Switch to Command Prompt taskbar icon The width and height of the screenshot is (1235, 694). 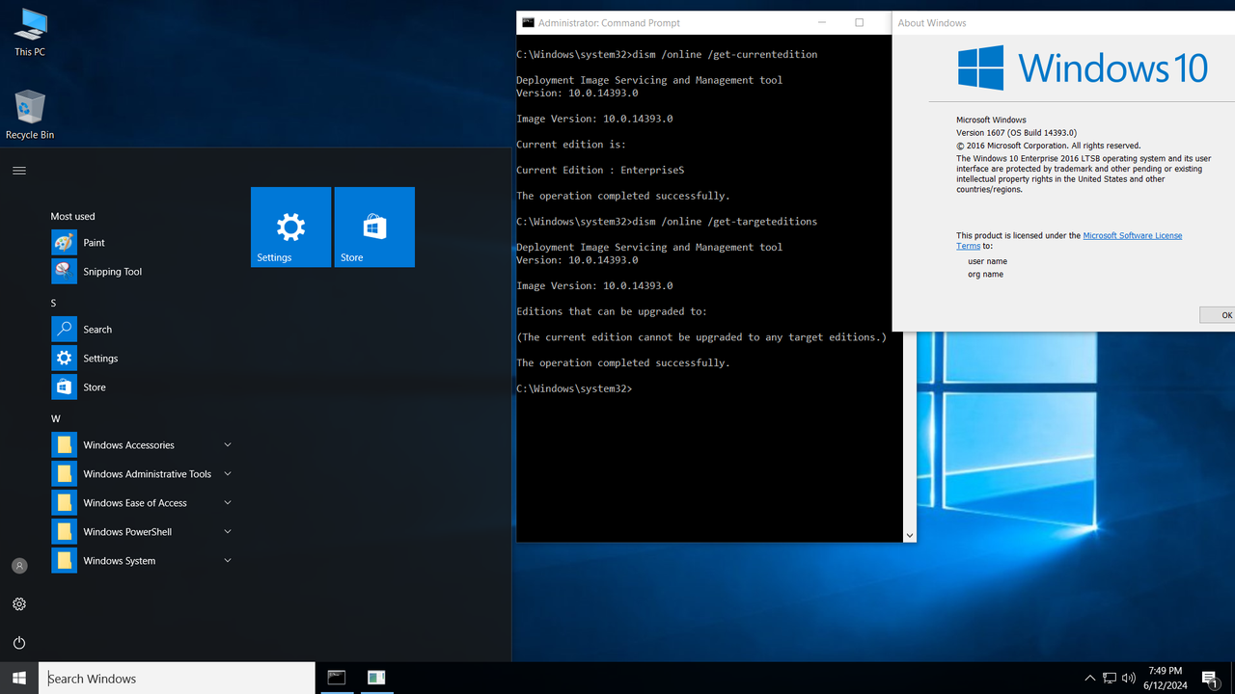(x=337, y=678)
